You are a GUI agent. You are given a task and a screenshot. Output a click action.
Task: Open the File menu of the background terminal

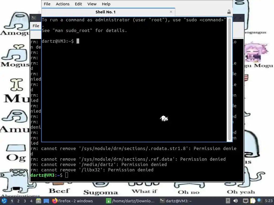(36, 26)
